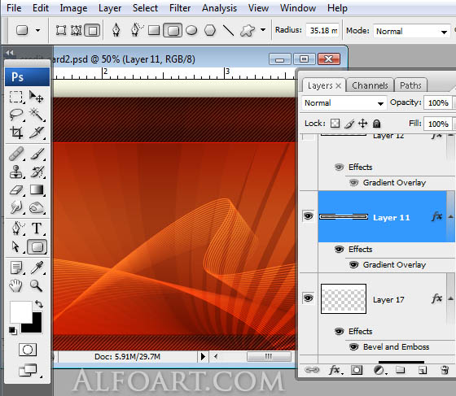Open the layer blend mode dropdown
The width and height of the screenshot is (456, 396).
[x=344, y=103]
